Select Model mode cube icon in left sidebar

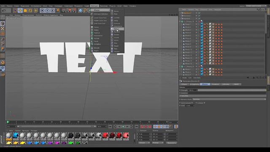coord(3,24)
